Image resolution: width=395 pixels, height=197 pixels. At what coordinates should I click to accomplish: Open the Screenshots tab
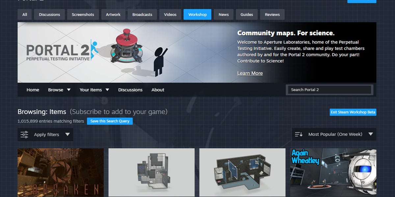point(83,14)
